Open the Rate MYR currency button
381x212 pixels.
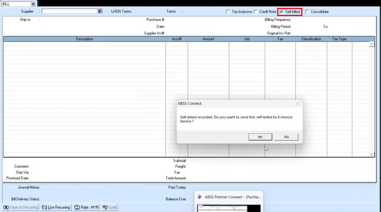(x=86, y=207)
